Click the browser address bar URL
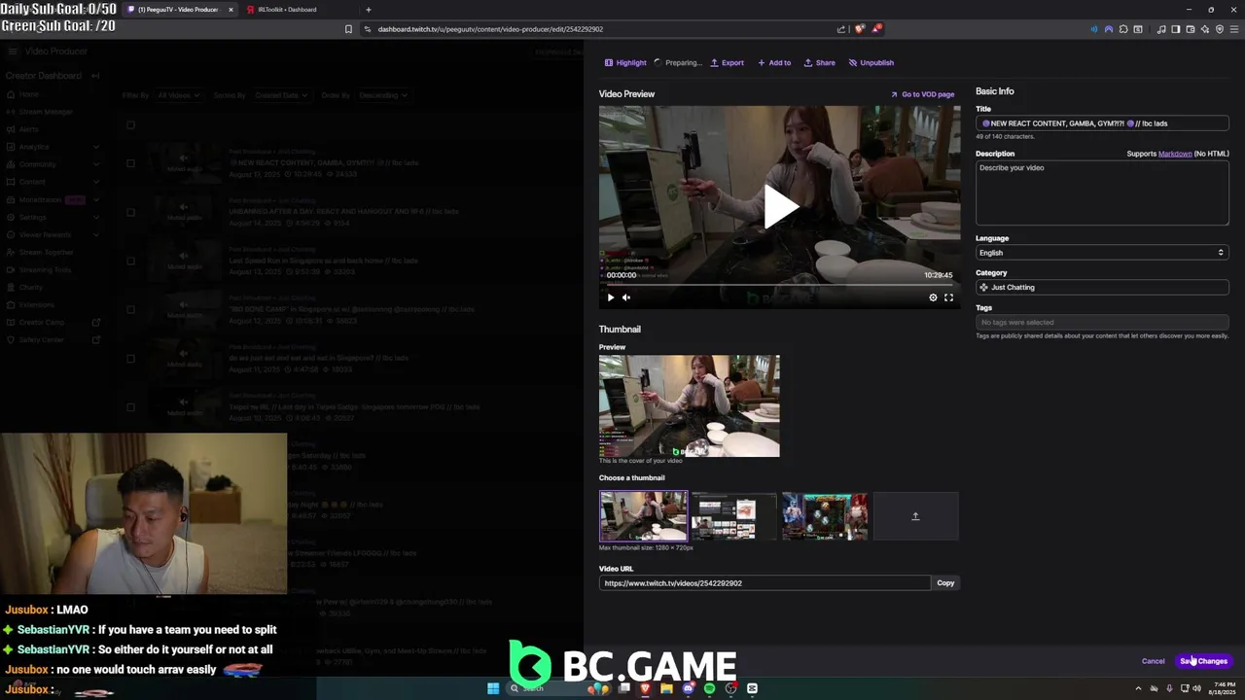The image size is (1245, 700). point(490,29)
